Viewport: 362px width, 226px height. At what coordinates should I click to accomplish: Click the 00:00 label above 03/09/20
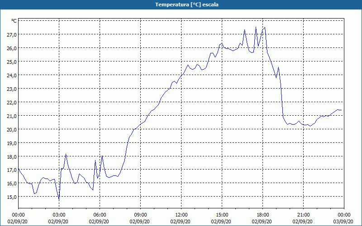click(x=344, y=215)
